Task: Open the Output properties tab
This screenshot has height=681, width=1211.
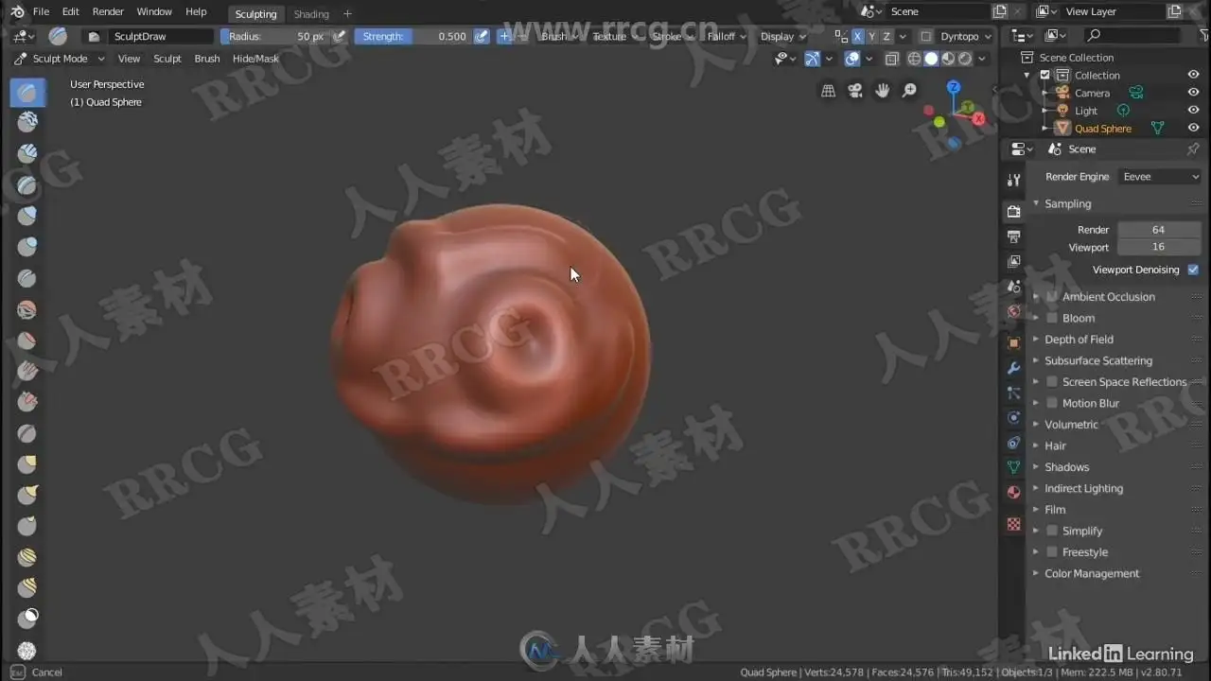Action: tap(1014, 236)
